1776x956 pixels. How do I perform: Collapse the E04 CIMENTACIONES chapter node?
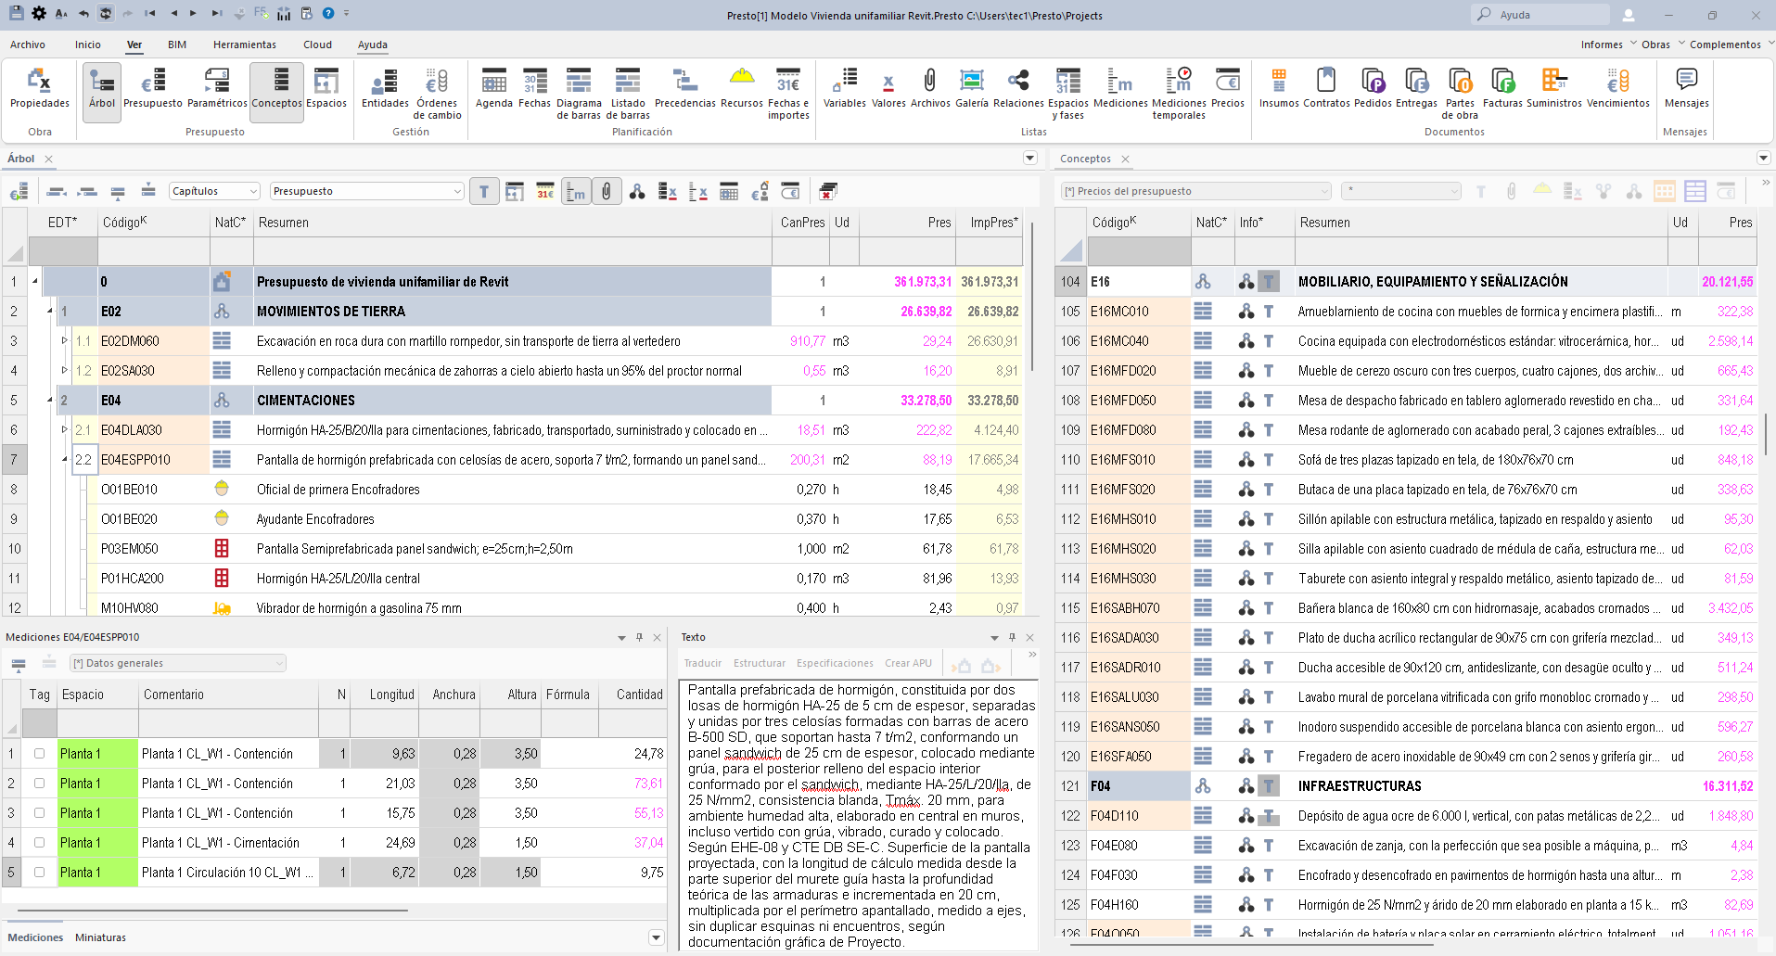pos(50,401)
